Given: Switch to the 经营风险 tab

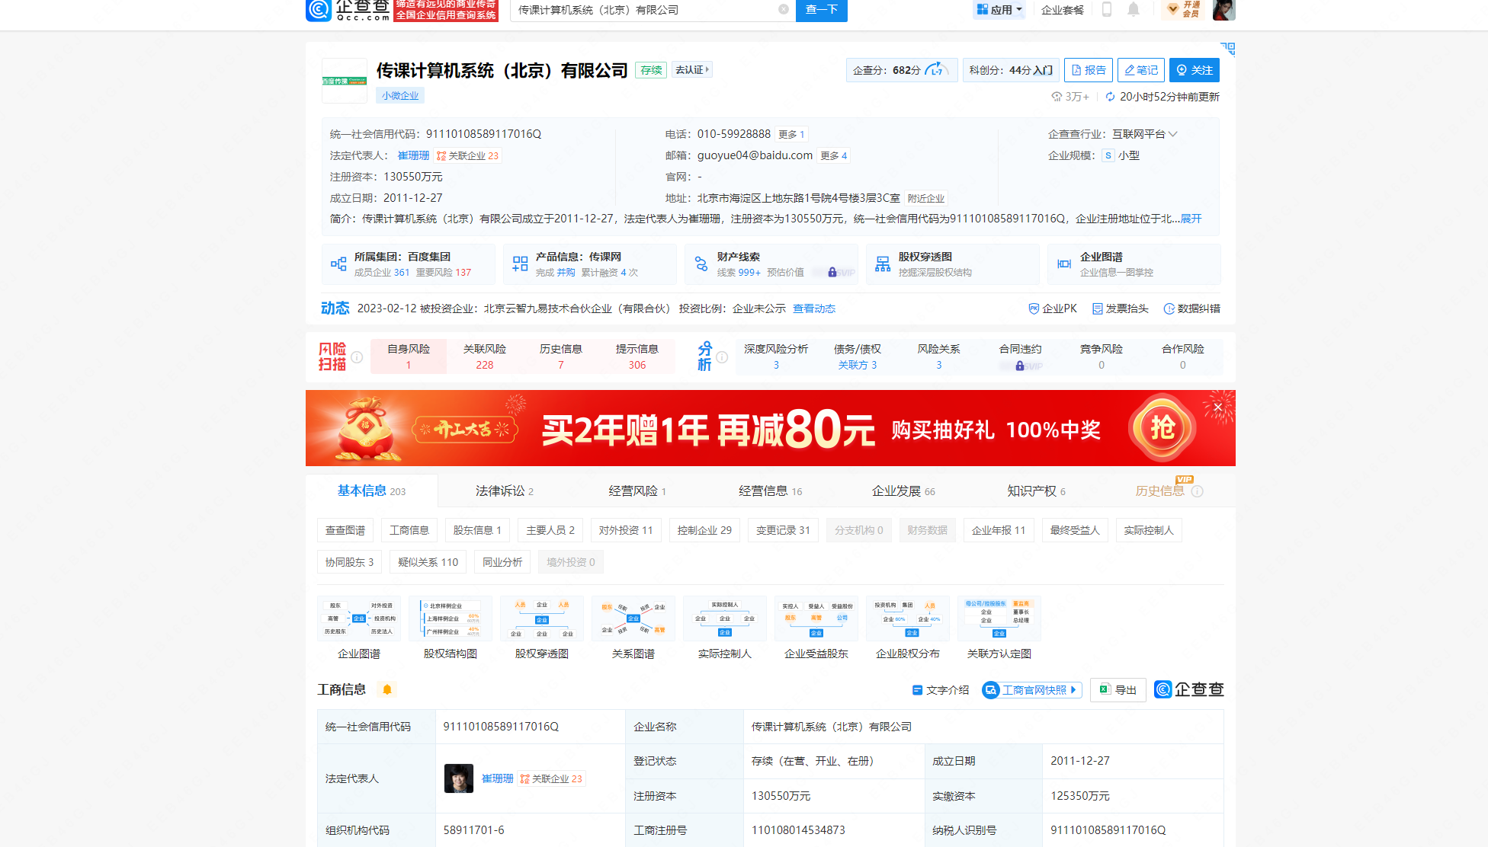Looking at the screenshot, I should 637,491.
